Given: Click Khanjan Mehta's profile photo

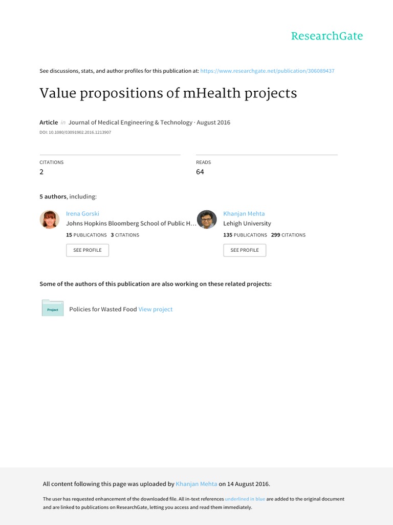Looking at the screenshot, I should pos(207,219).
